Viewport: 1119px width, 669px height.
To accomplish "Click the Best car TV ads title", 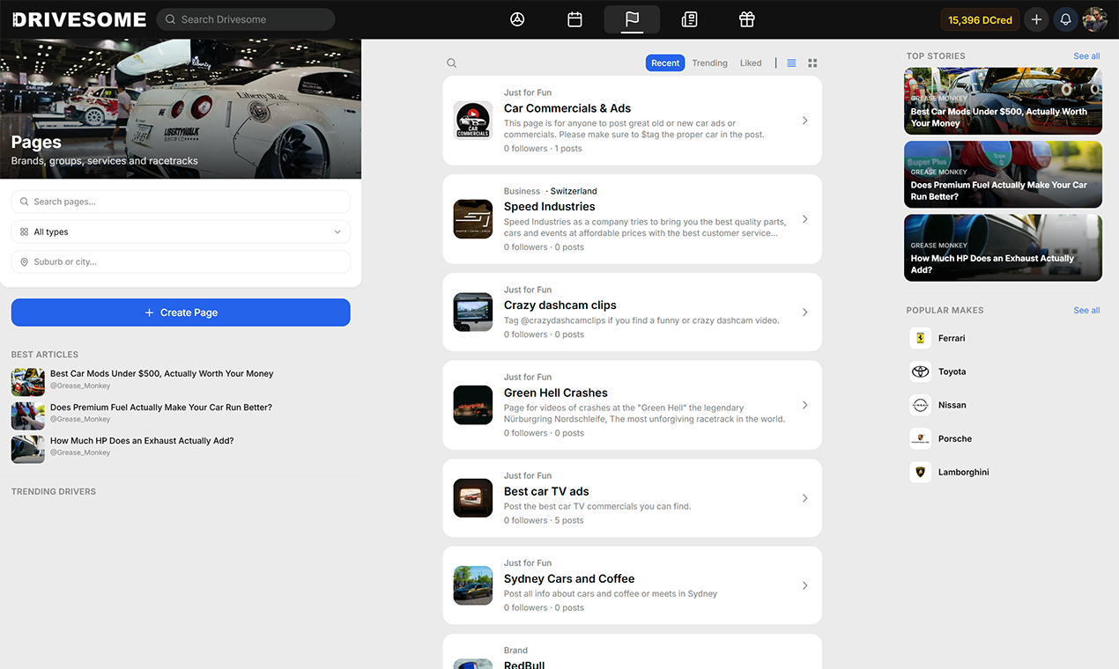I will click(546, 492).
